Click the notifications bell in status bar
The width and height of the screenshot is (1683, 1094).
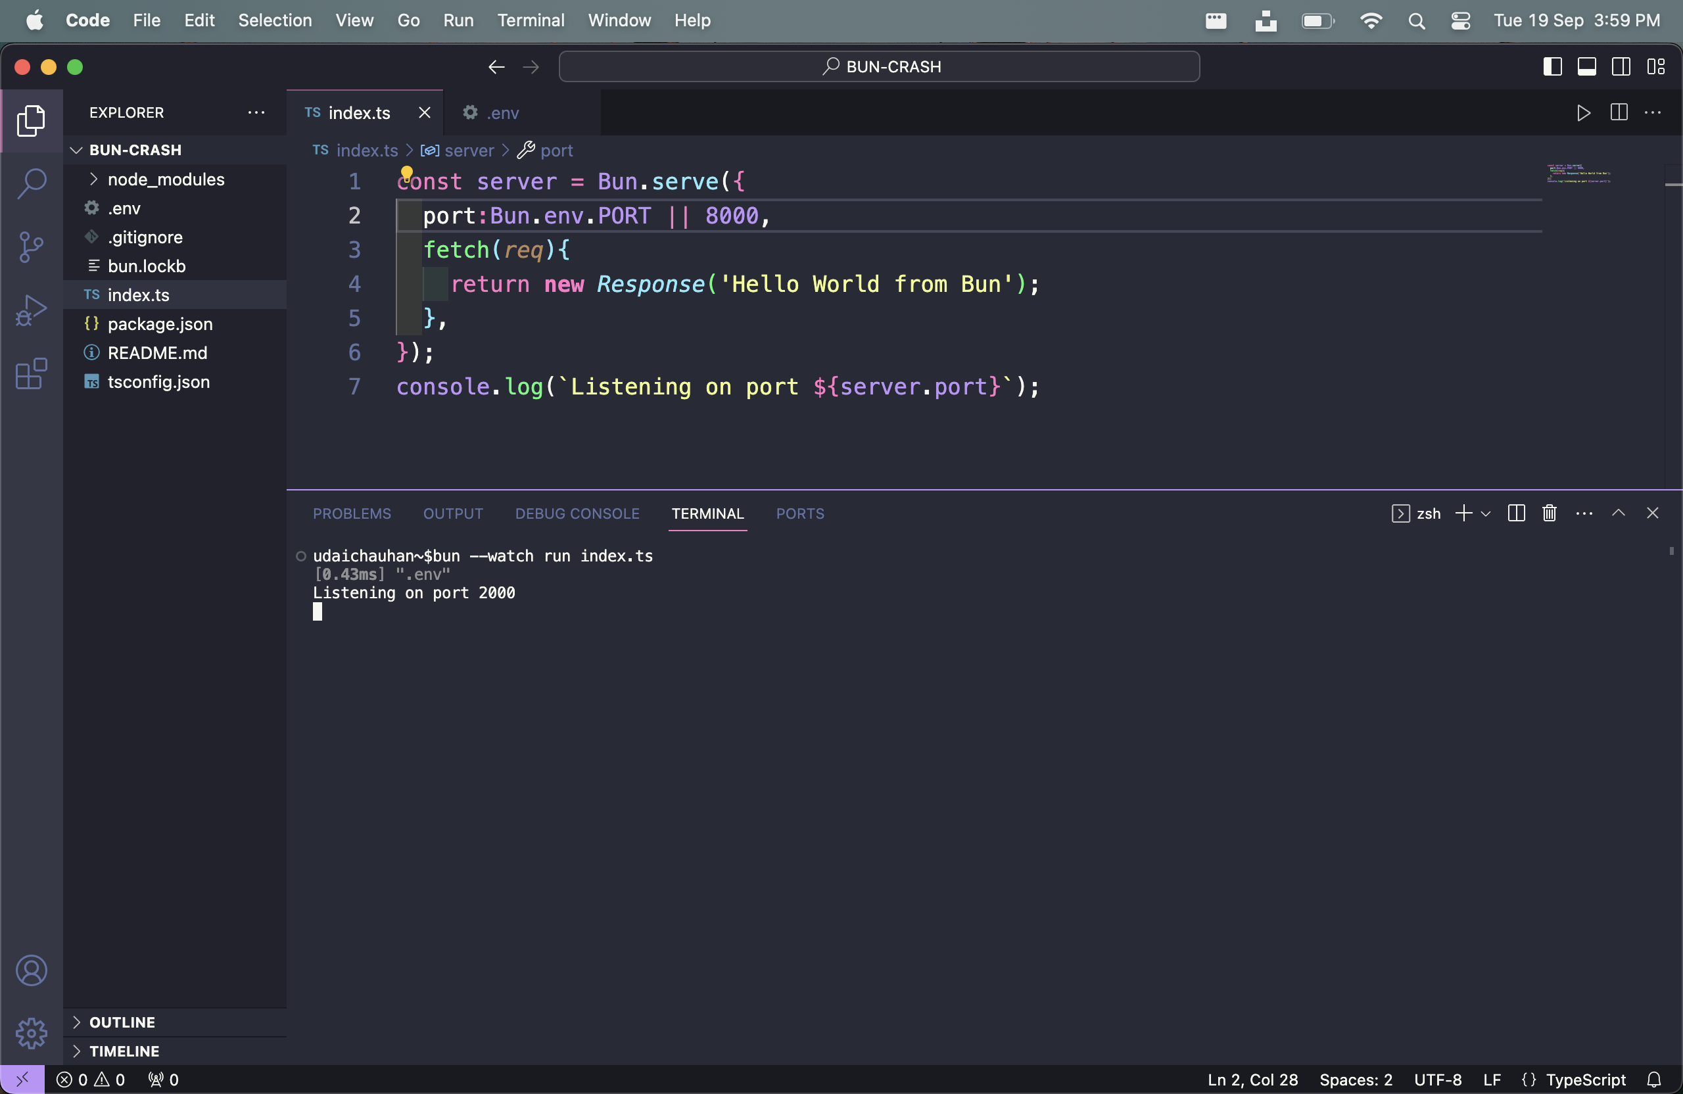[x=1654, y=1080]
